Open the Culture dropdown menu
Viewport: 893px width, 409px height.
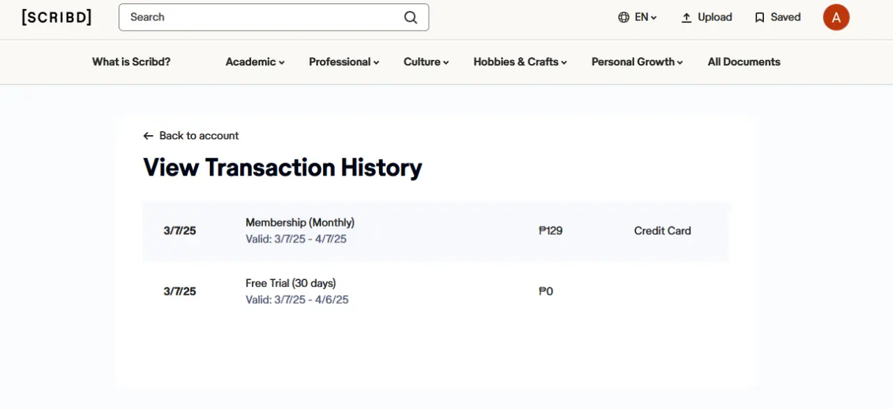tap(426, 62)
